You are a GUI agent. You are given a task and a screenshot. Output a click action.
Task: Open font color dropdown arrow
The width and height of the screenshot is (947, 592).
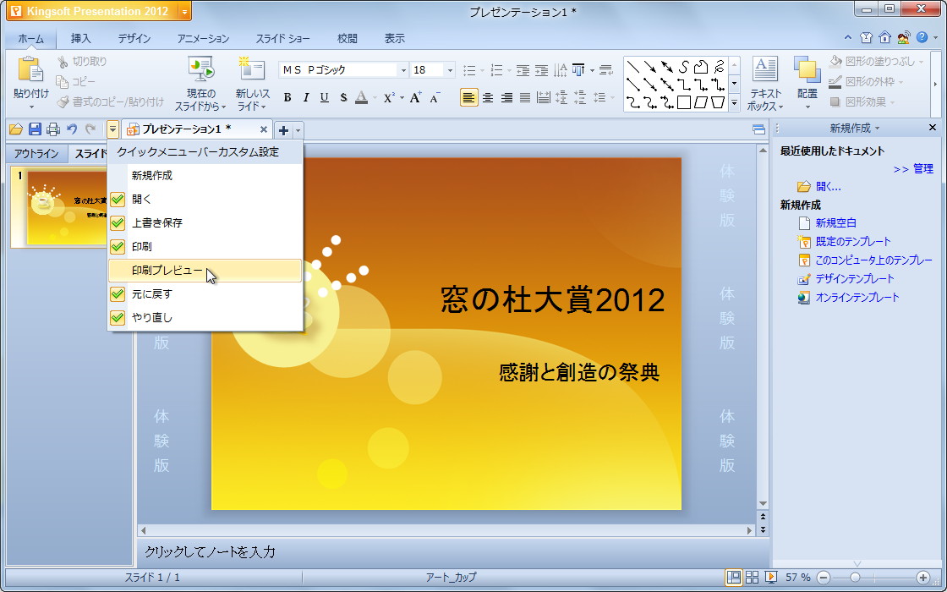375,97
